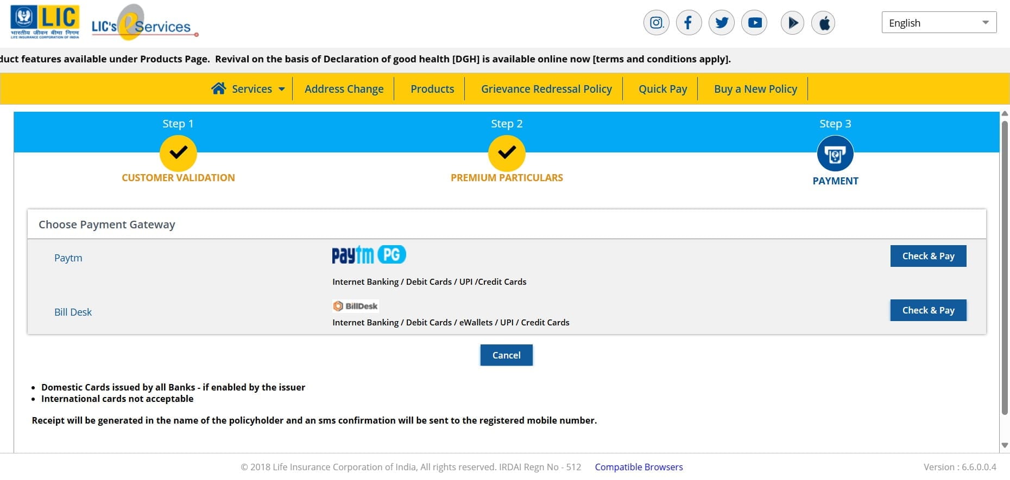This screenshot has height=480, width=1010.
Task: Click the 2018 copyright footer text
Action: (411, 467)
